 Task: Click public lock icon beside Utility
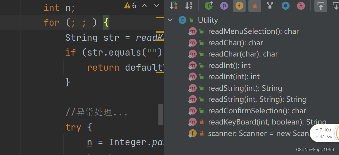click(191, 20)
